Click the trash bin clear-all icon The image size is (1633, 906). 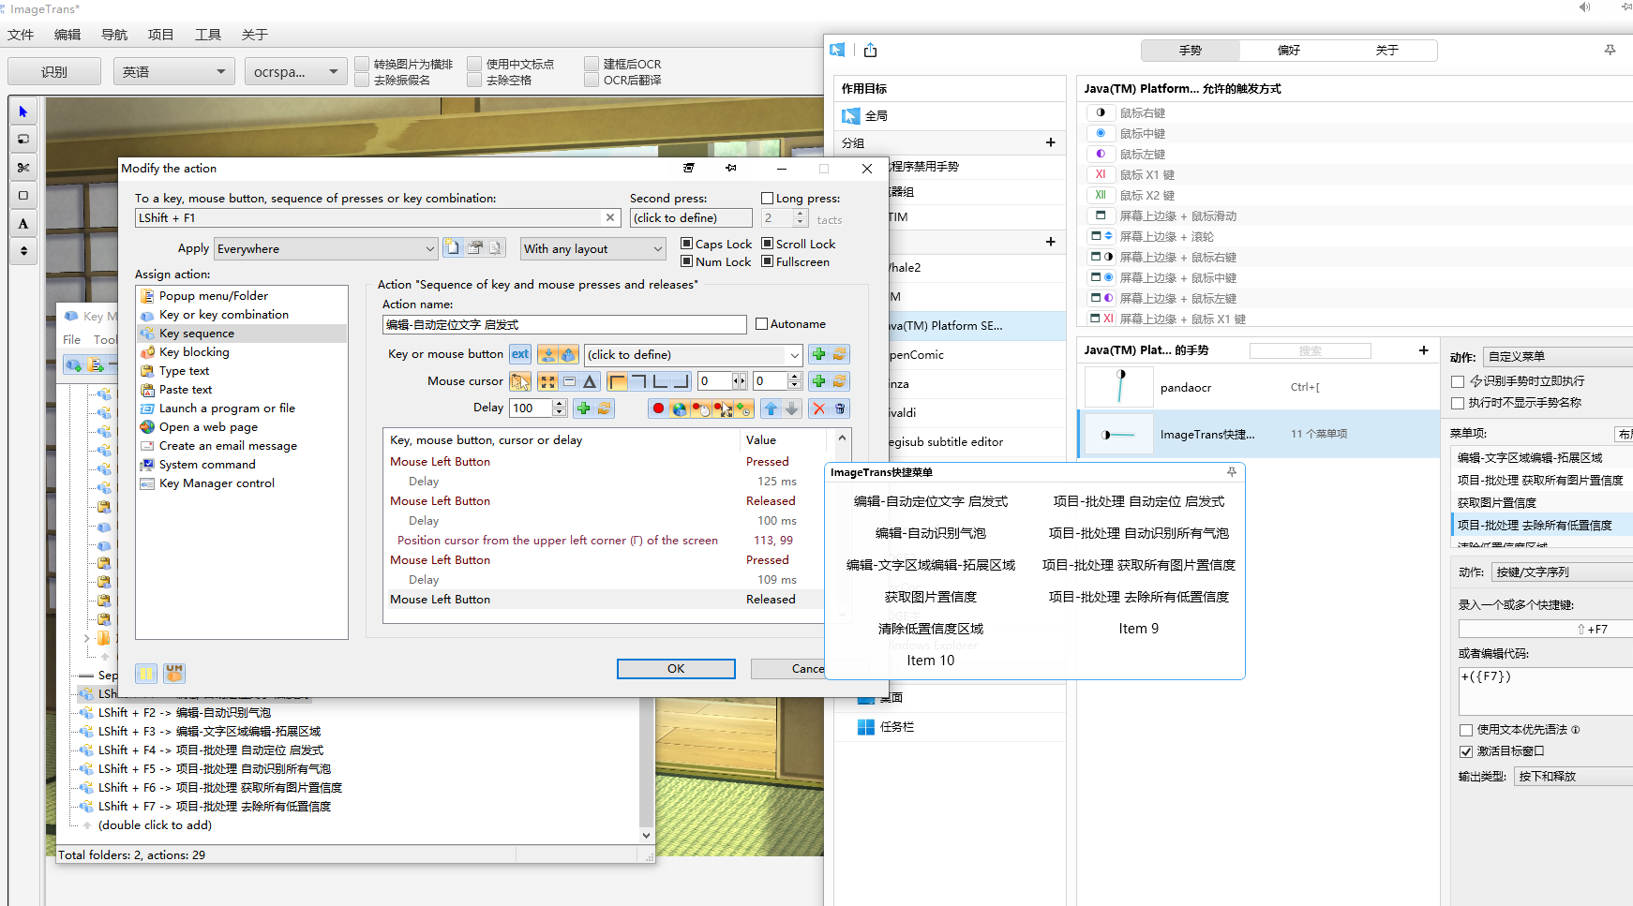[x=840, y=408]
